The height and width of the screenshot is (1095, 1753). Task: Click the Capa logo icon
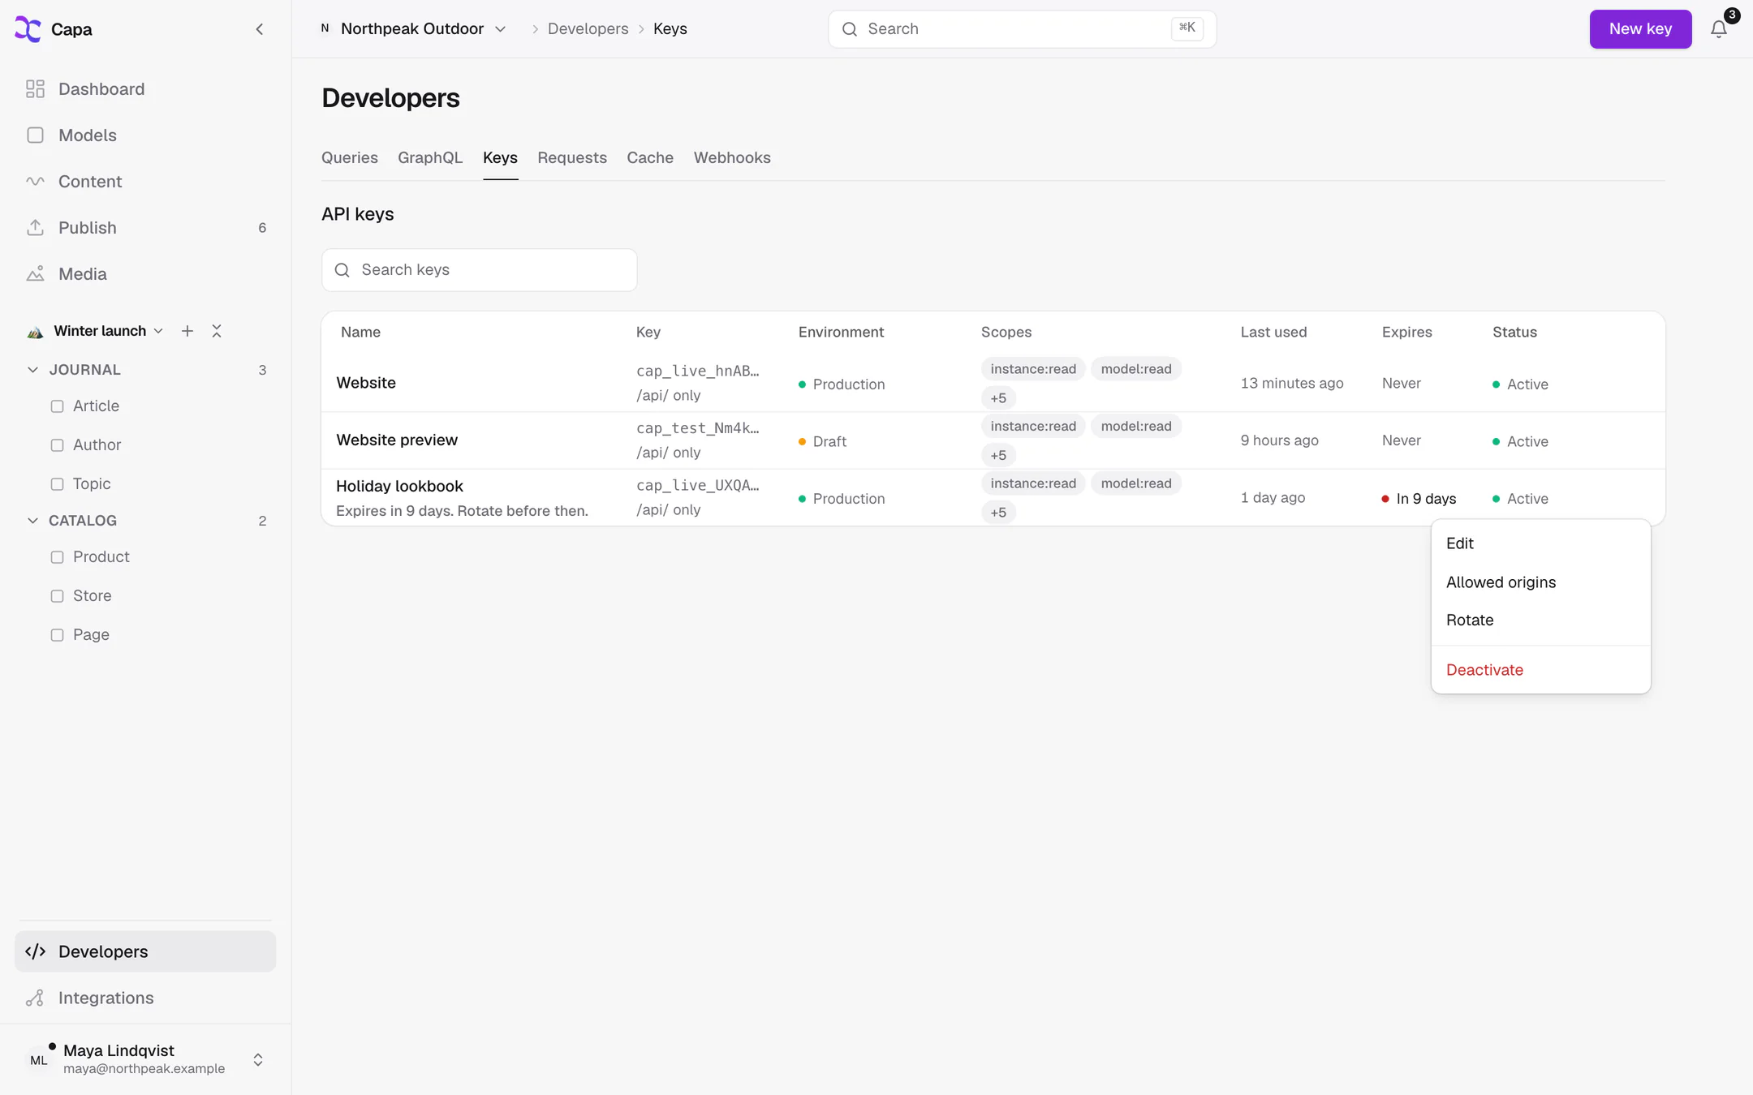click(28, 29)
